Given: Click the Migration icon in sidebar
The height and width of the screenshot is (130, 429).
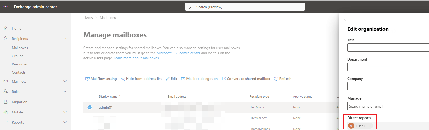Looking at the screenshot, I should (6, 102).
